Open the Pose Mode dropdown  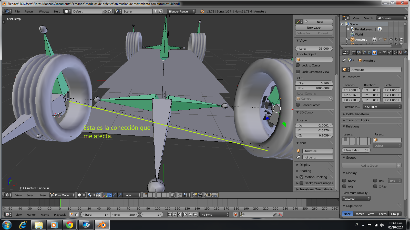point(62,195)
